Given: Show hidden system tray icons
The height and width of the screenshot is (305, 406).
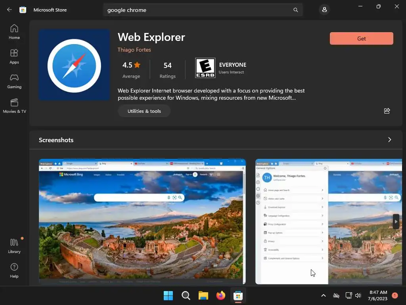Looking at the screenshot, I should [324, 295].
